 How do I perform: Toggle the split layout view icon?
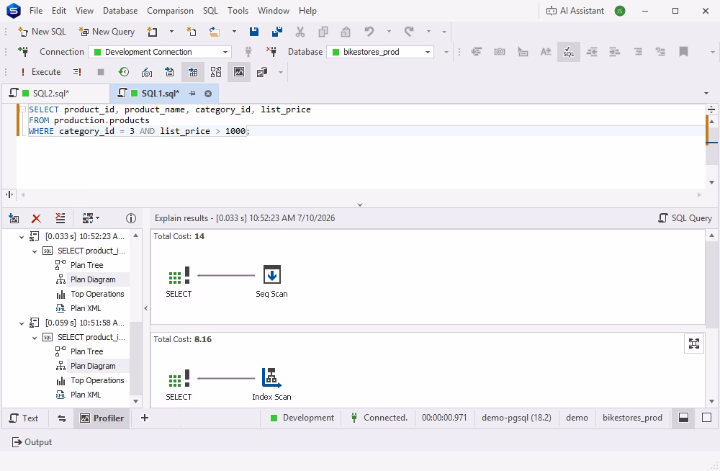coord(684,418)
